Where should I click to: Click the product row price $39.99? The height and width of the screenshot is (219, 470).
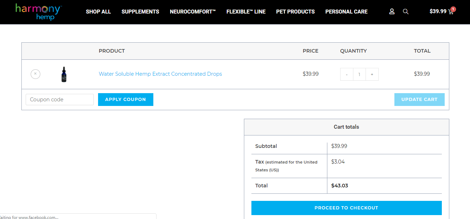(311, 74)
